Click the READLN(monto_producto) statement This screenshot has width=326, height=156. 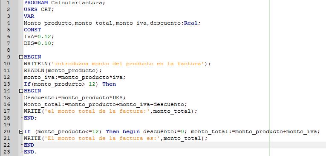pos(63,70)
